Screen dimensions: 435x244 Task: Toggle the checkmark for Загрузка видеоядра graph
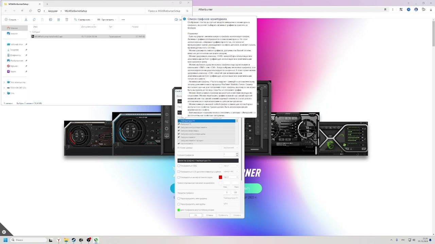click(179, 131)
